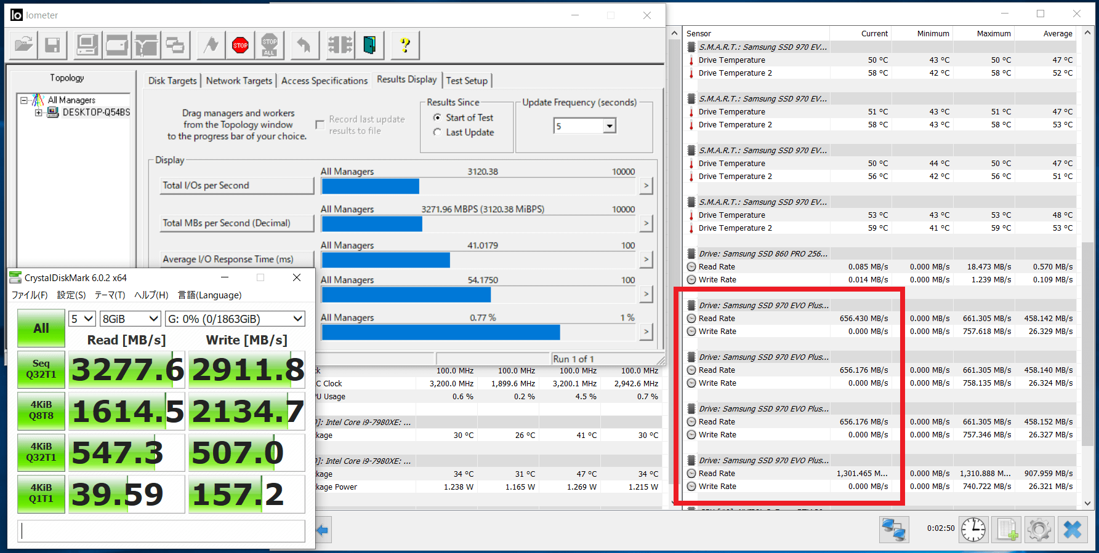Image resolution: width=1099 pixels, height=553 pixels.
Task: Click Total I/Os per Second button
Action: tap(237, 185)
